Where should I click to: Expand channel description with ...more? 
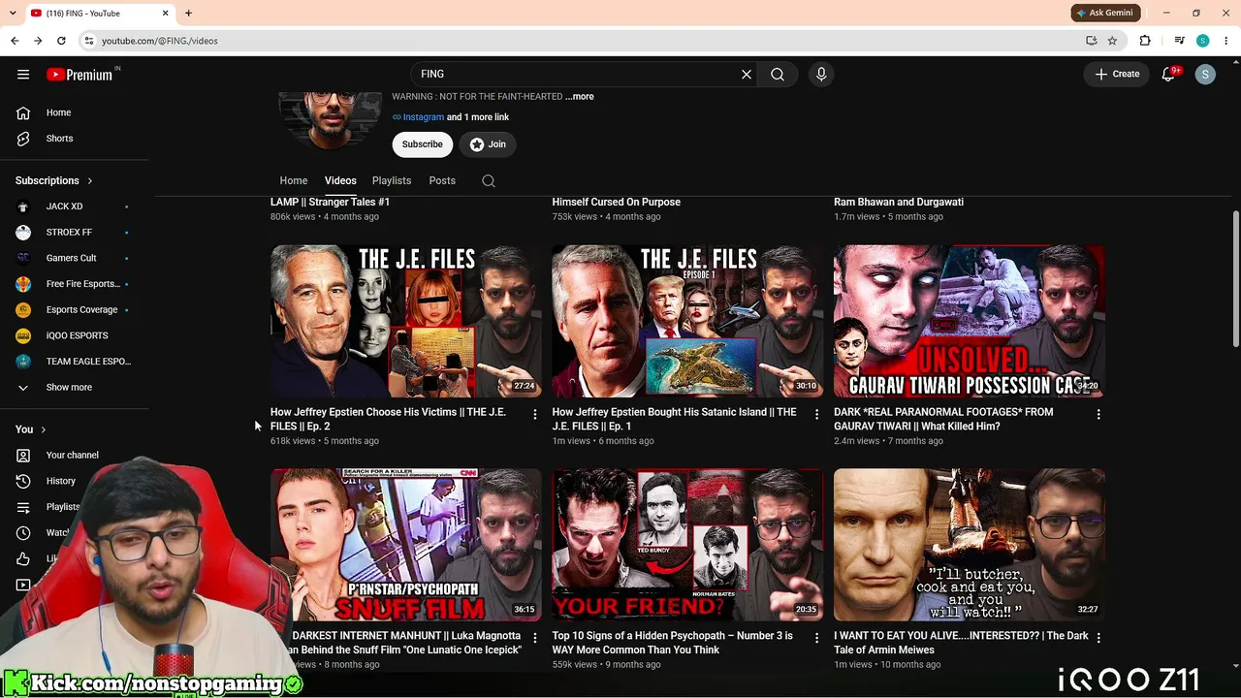[x=580, y=97]
